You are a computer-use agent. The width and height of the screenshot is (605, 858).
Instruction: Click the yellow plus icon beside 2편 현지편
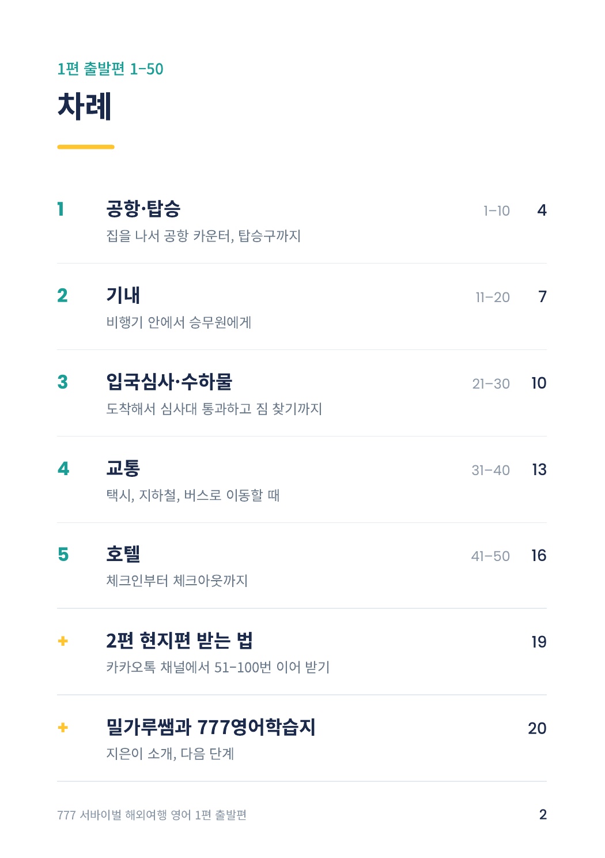(63, 641)
